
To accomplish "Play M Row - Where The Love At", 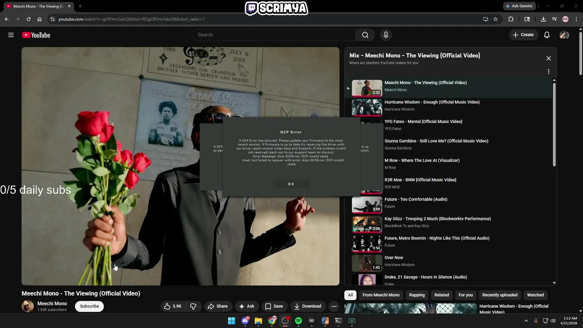I will coord(449,166).
